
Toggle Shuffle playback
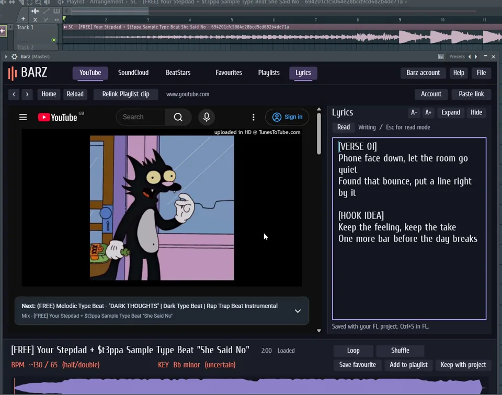400,351
